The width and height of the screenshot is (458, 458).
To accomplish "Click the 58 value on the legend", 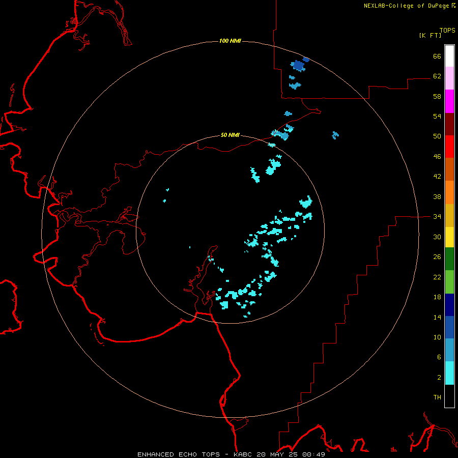I will tap(437, 96).
